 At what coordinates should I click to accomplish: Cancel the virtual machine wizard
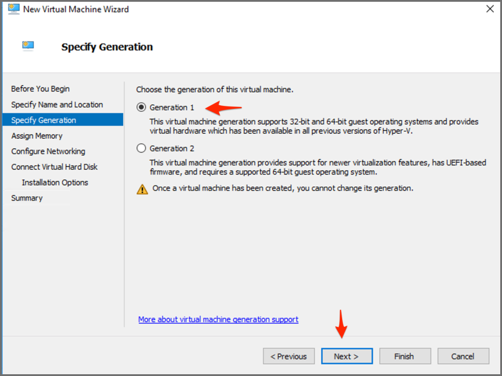463,356
